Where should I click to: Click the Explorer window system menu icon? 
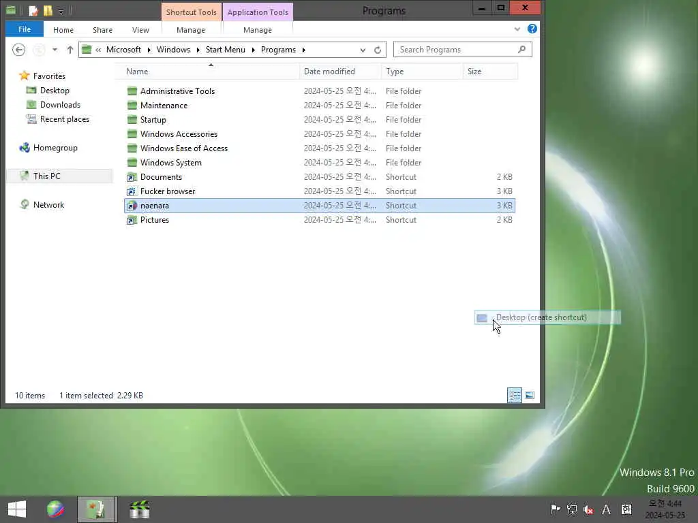click(11, 10)
